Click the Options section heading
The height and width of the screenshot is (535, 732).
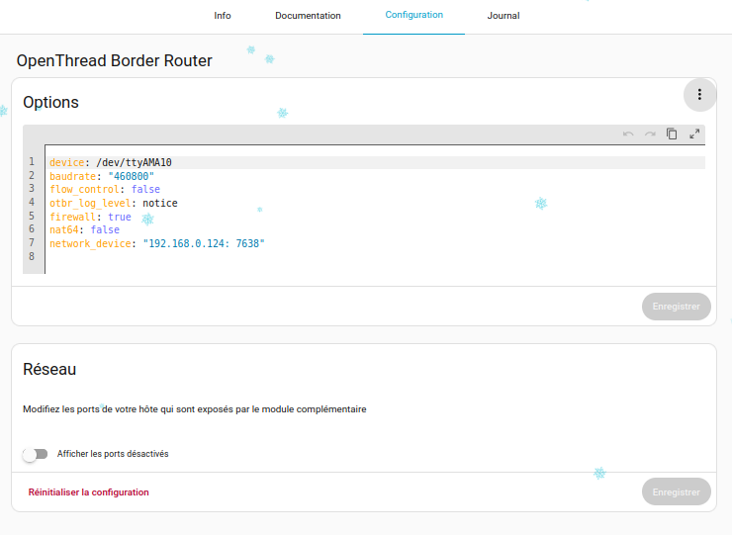pos(50,102)
